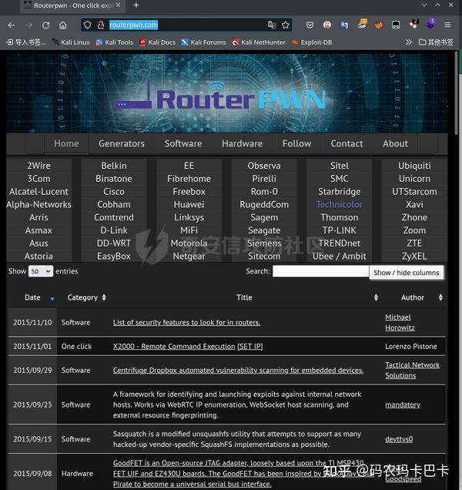462x490 pixels.
Task: Open the Kali Forums bookmark
Action: 203,42
